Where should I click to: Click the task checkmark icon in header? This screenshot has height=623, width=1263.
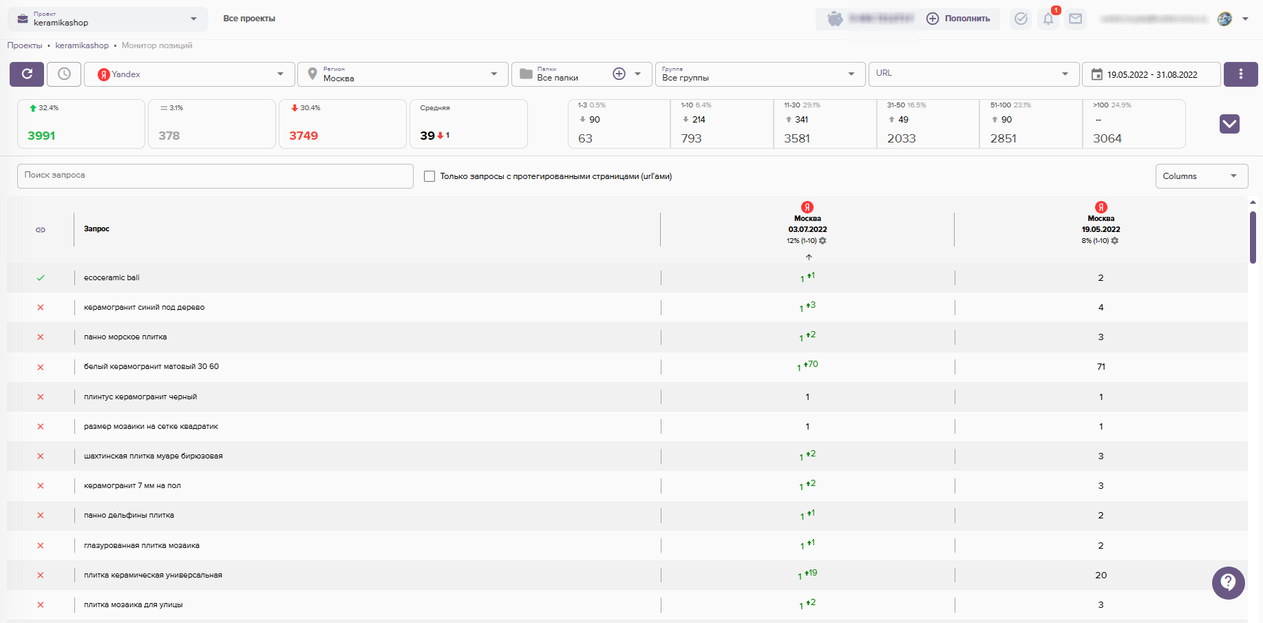click(x=1021, y=19)
